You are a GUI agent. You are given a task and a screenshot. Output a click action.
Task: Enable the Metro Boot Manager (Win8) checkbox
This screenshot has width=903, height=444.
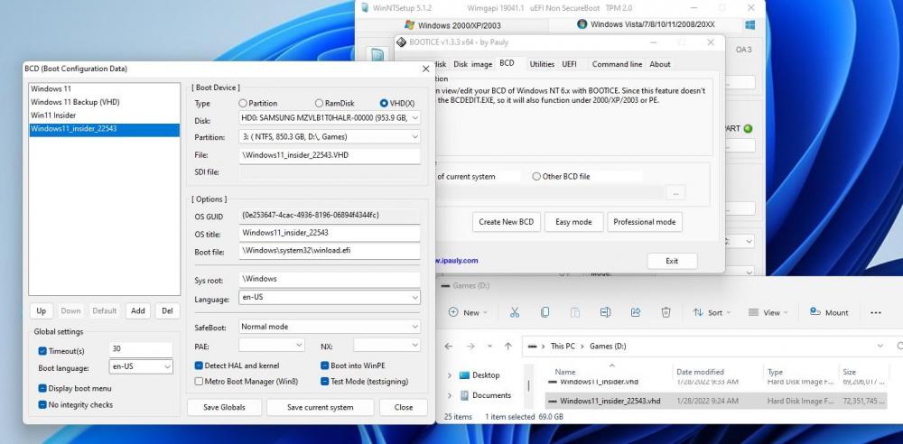click(x=199, y=382)
